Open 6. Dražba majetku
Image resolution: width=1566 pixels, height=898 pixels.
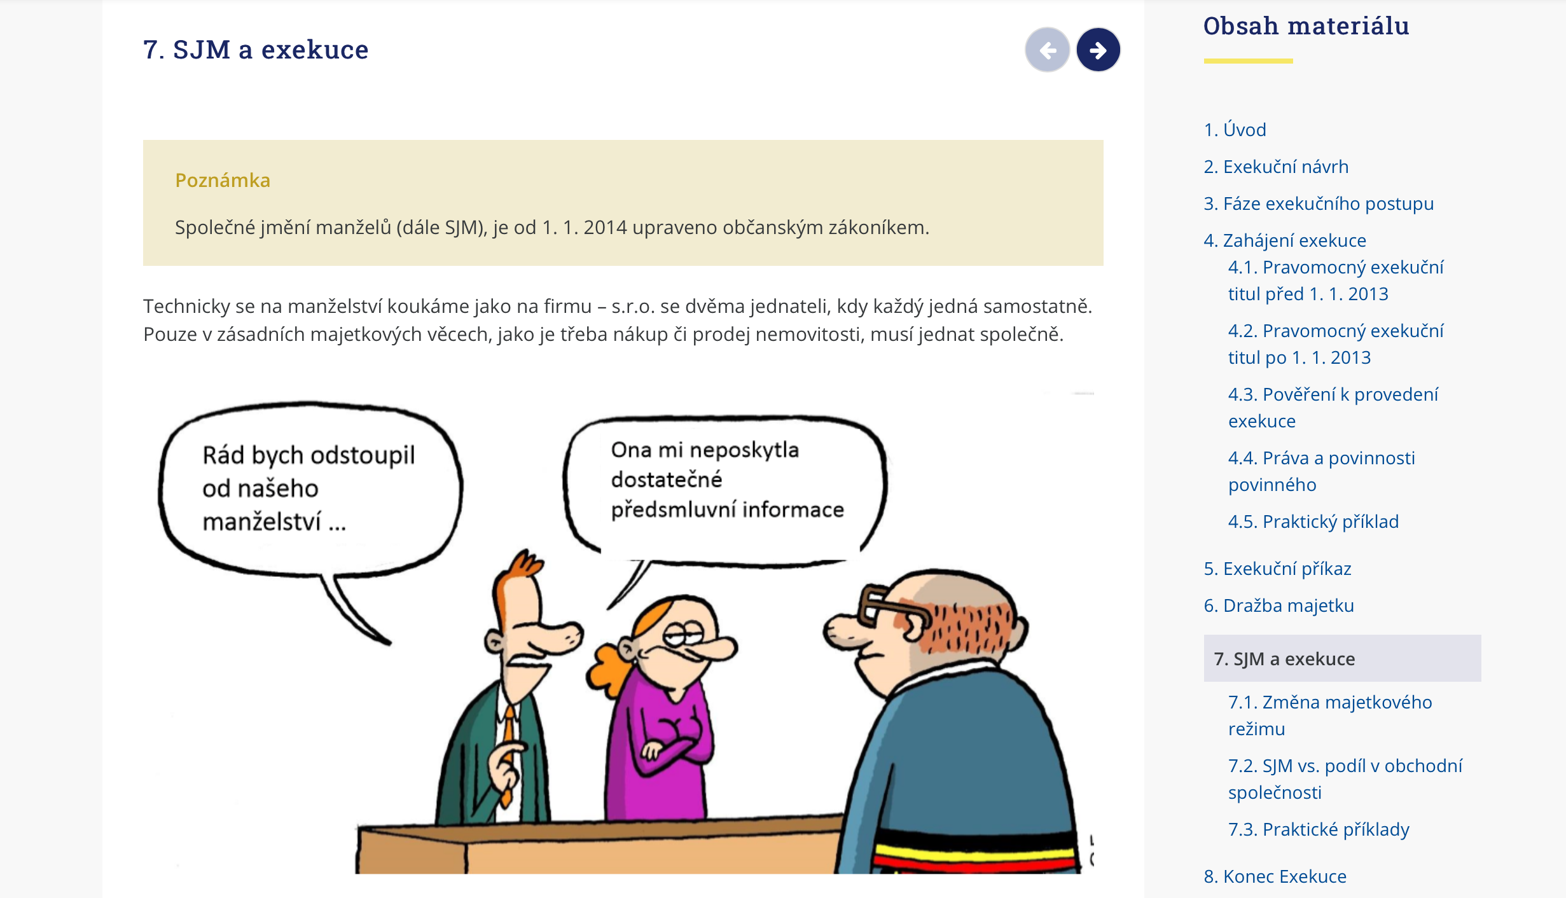pos(1278,605)
